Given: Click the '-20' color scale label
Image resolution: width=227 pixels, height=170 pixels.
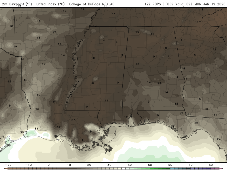Looking at the screenshot, I should coord(8,165).
